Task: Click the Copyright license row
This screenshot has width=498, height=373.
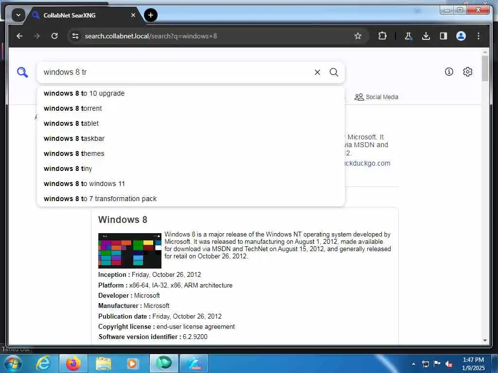Action: coord(166,326)
